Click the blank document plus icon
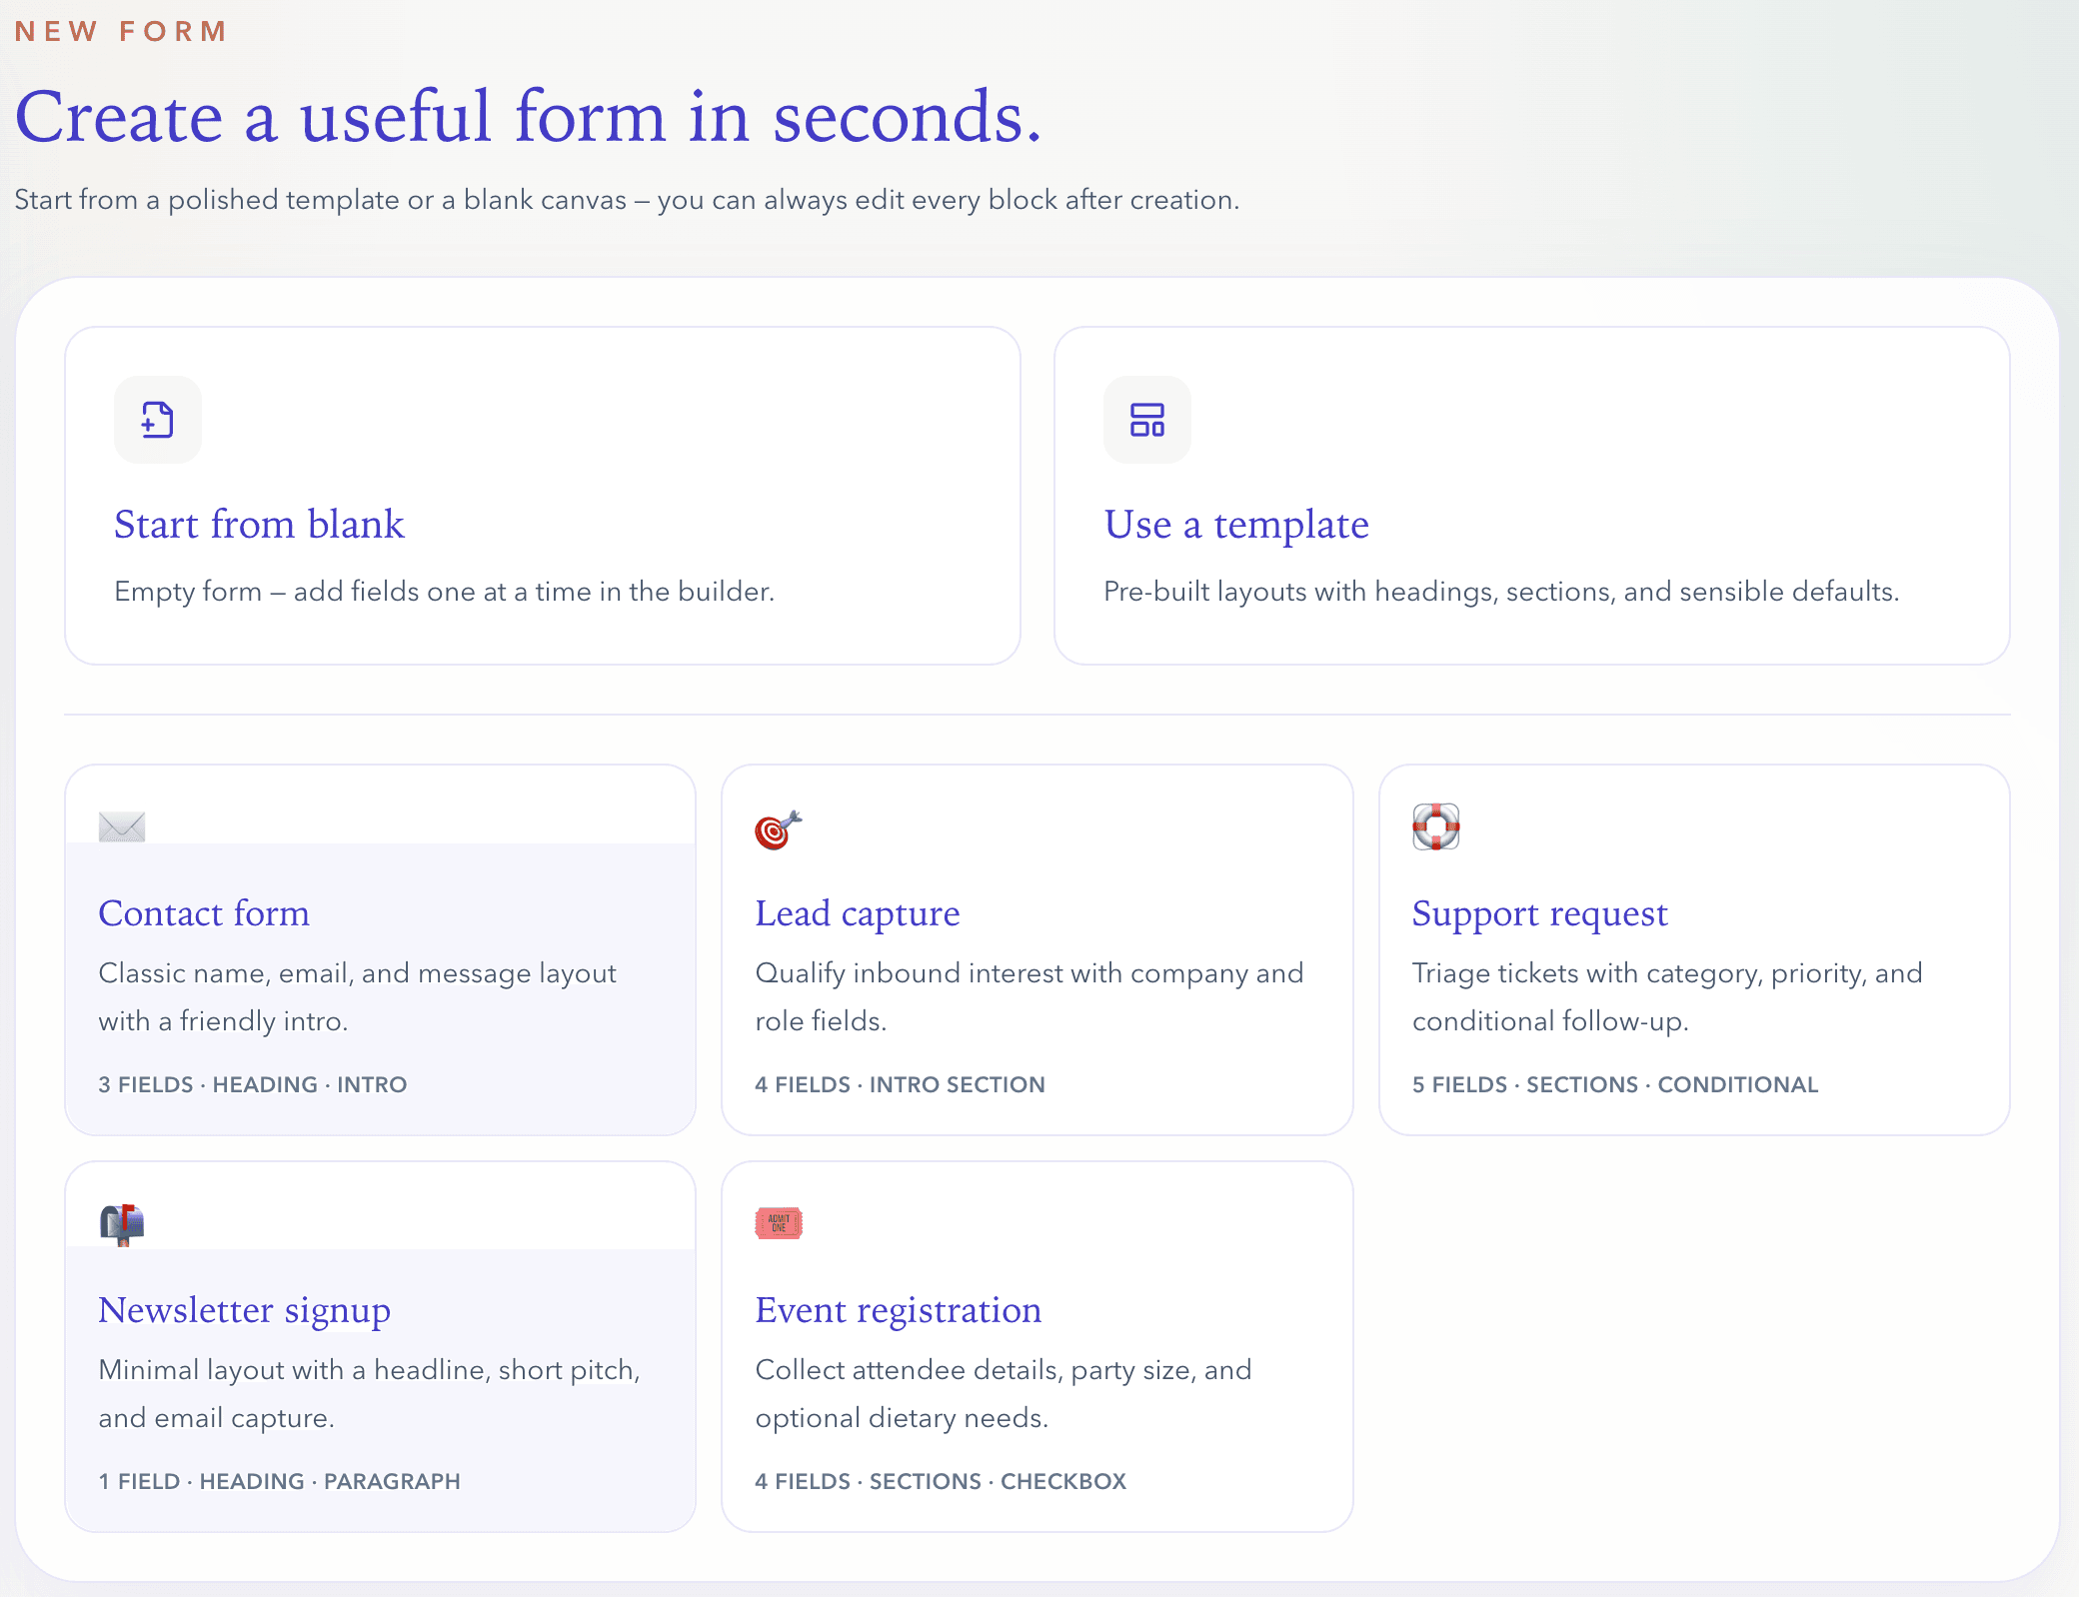The width and height of the screenshot is (2079, 1597). (157, 420)
